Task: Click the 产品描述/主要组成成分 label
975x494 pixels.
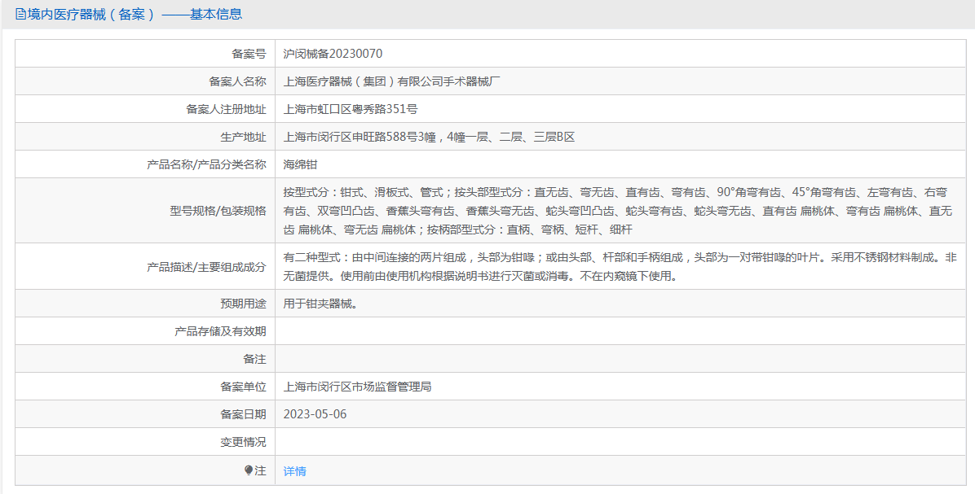Action: (206, 267)
